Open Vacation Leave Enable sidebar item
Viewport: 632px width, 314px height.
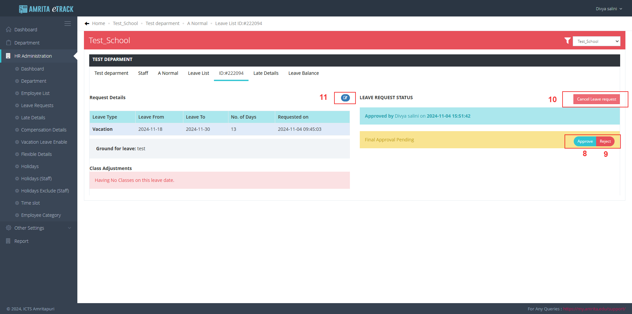click(44, 142)
